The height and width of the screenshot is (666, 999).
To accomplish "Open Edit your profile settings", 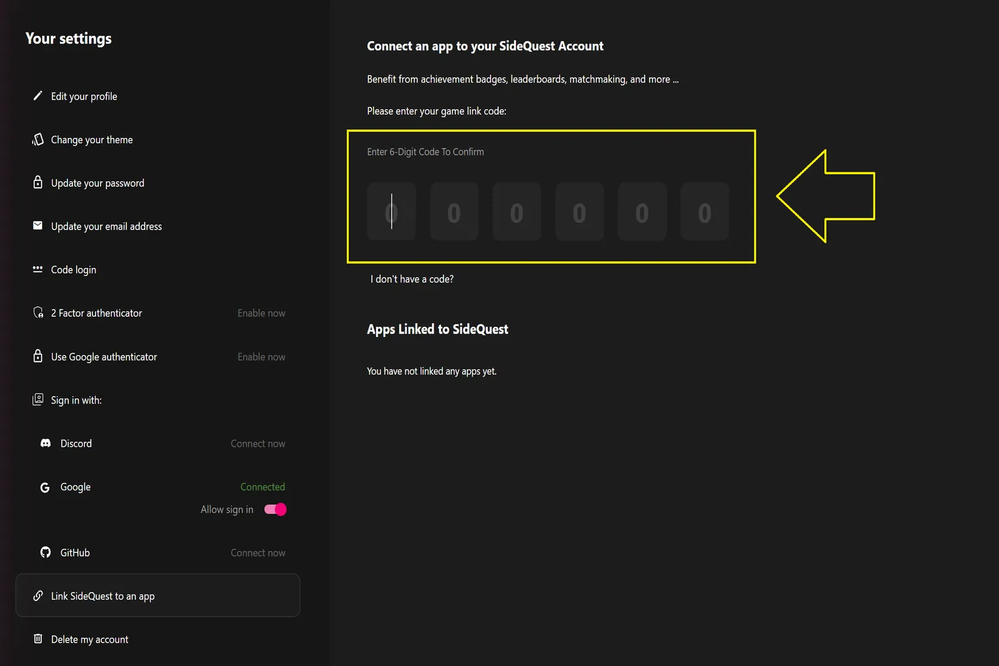I will click(84, 96).
